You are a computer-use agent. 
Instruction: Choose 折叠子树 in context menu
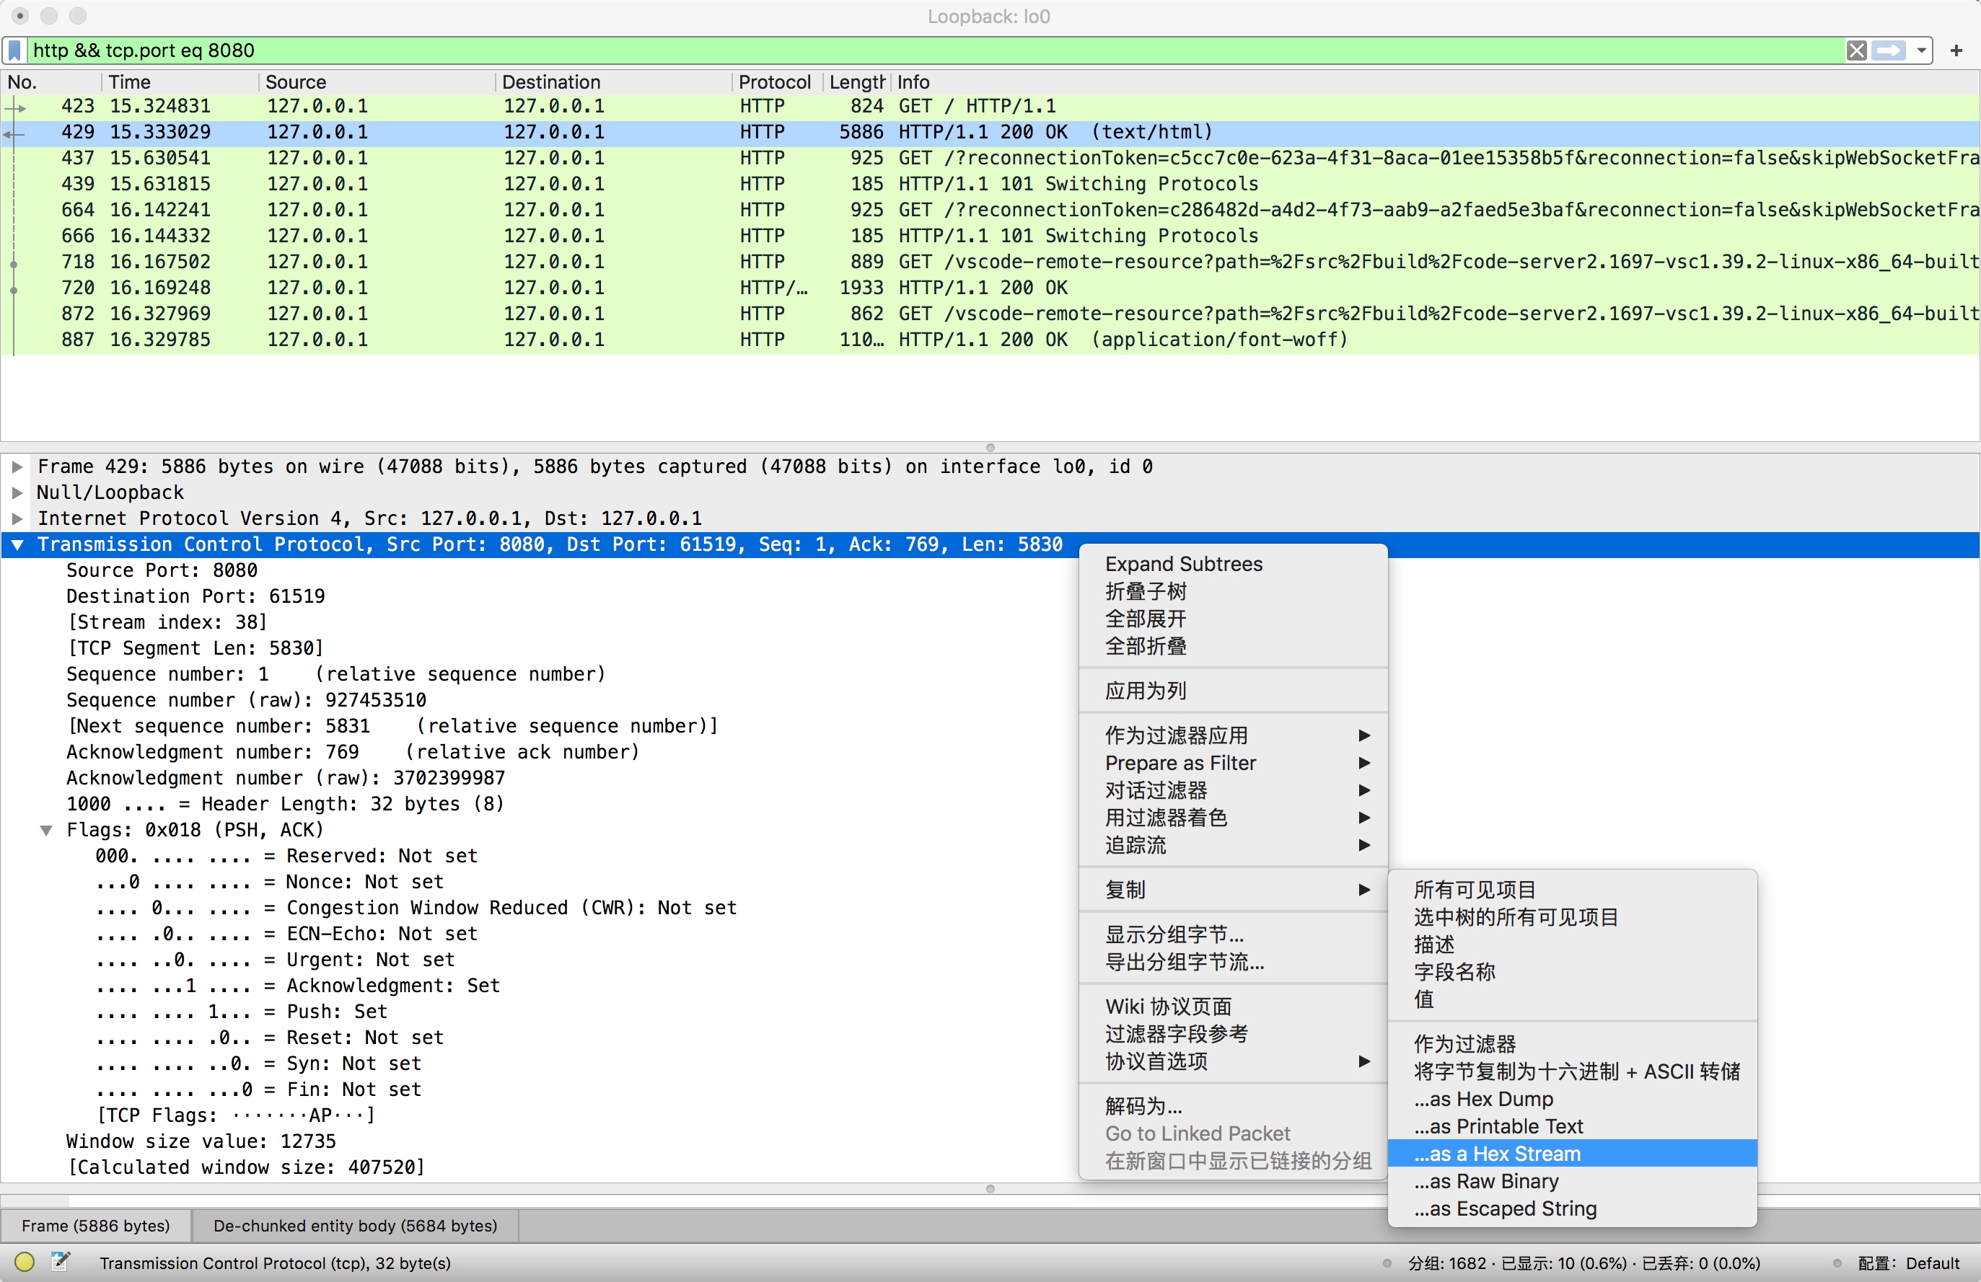[x=1233, y=591]
